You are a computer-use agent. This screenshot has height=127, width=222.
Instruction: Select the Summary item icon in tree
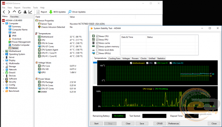pos(10,27)
